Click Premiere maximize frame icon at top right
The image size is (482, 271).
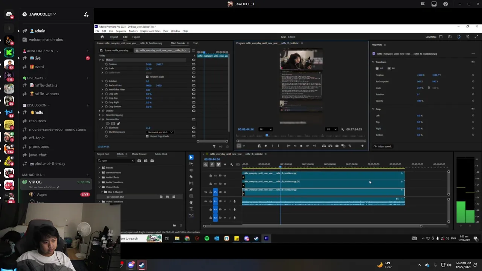click(x=476, y=37)
